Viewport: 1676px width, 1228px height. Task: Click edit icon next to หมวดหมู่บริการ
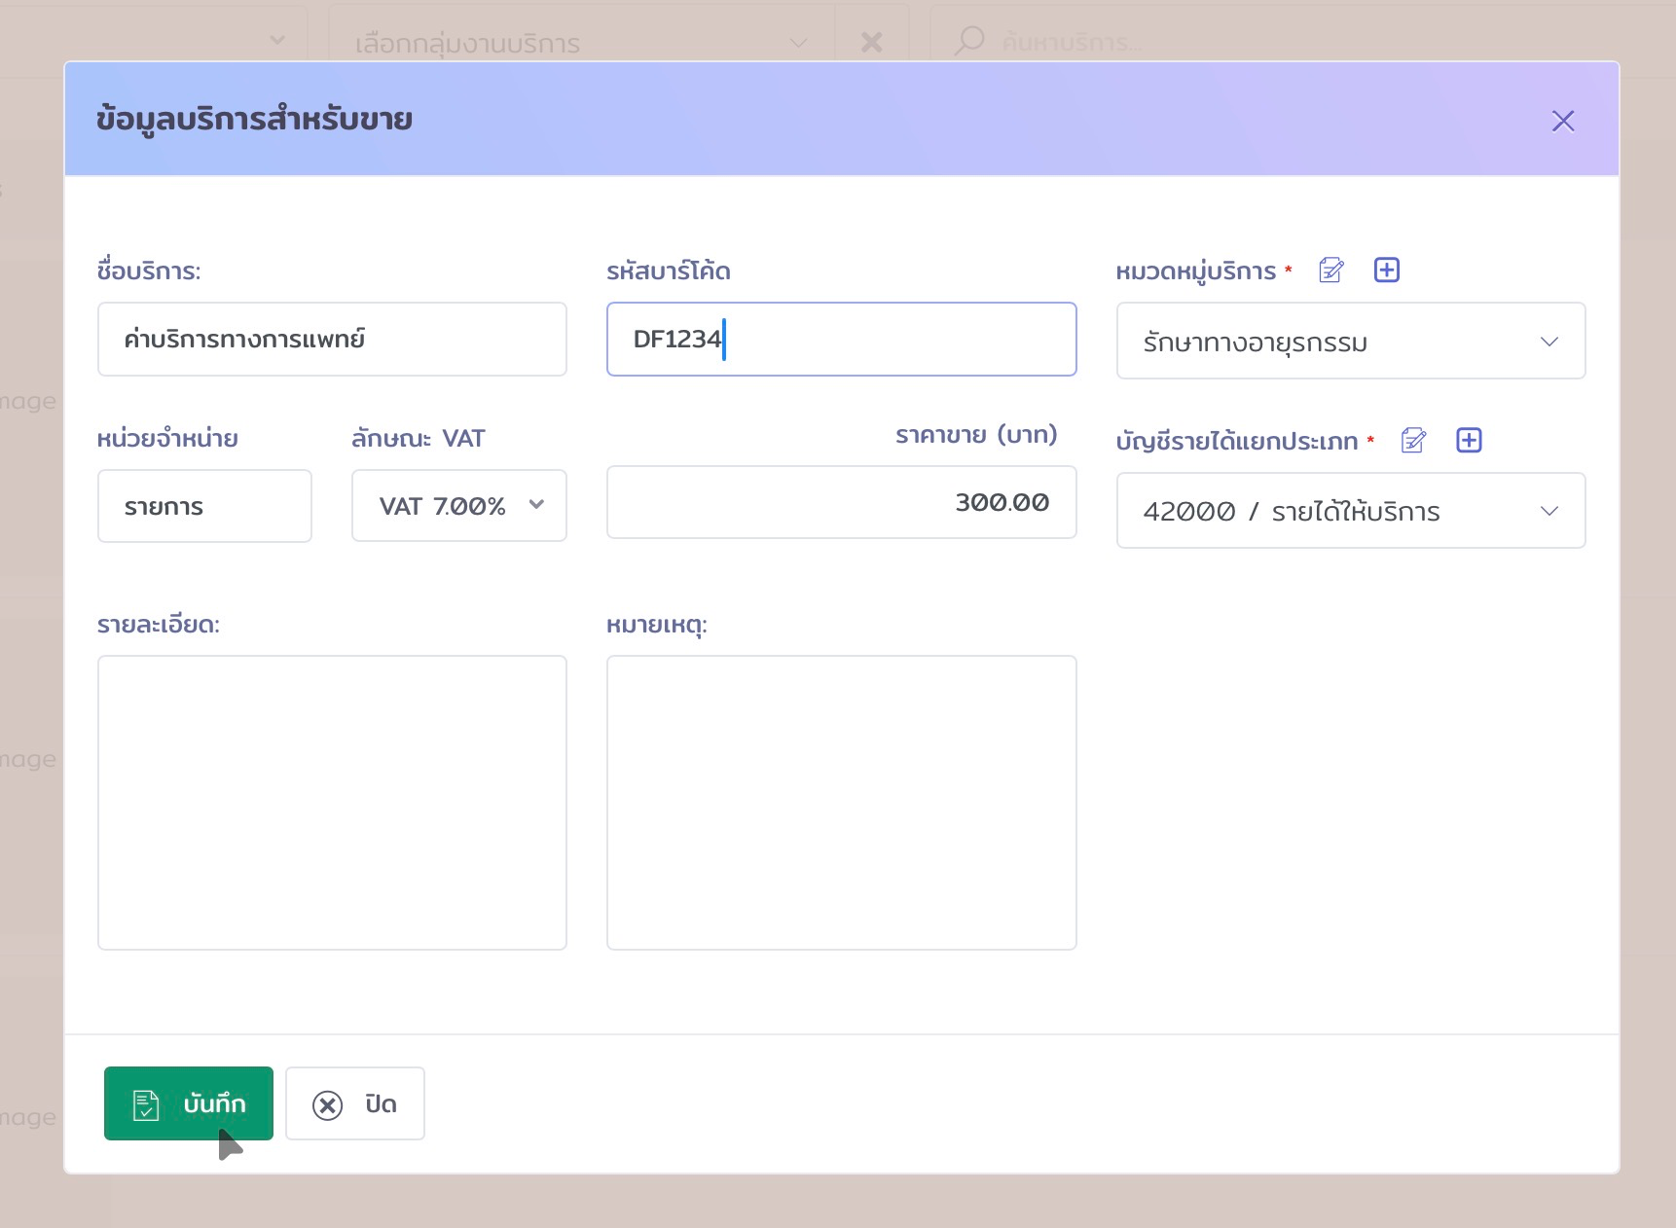click(x=1330, y=271)
